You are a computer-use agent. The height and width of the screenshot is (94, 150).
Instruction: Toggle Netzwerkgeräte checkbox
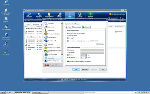pyautogui.click(x=68, y=36)
